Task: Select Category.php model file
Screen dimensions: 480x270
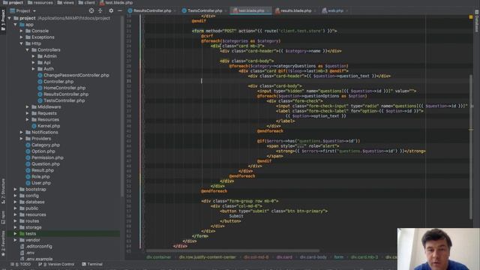Action: 43,145
